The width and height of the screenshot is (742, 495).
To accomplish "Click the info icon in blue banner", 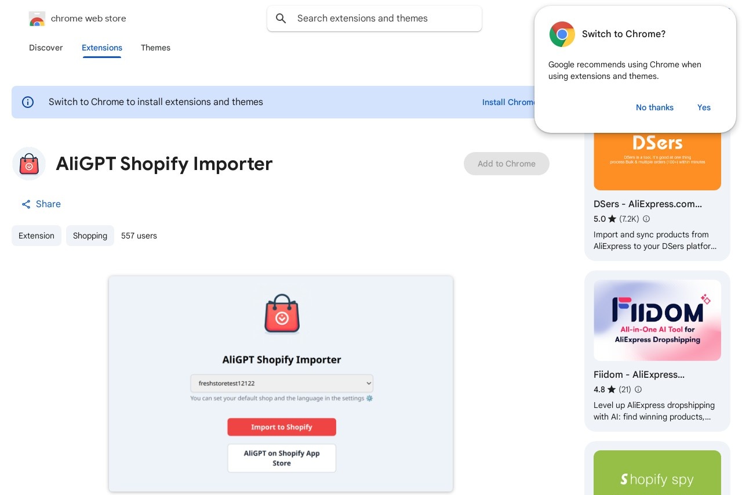I will pos(28,102).
